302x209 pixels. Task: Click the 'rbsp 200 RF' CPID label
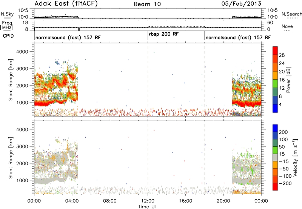pos(164,34)
